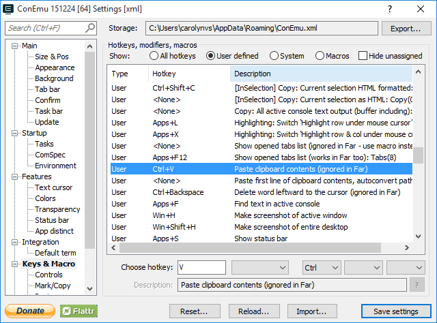Collapse the Integration tree node
Screen dimensions: 437x323
point(14,243)
